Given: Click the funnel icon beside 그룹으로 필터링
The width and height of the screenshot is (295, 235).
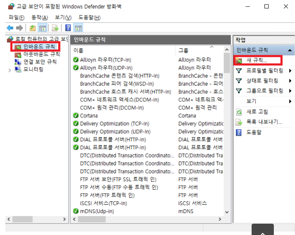Looking at the screenshot, I should tap(239, 91).
